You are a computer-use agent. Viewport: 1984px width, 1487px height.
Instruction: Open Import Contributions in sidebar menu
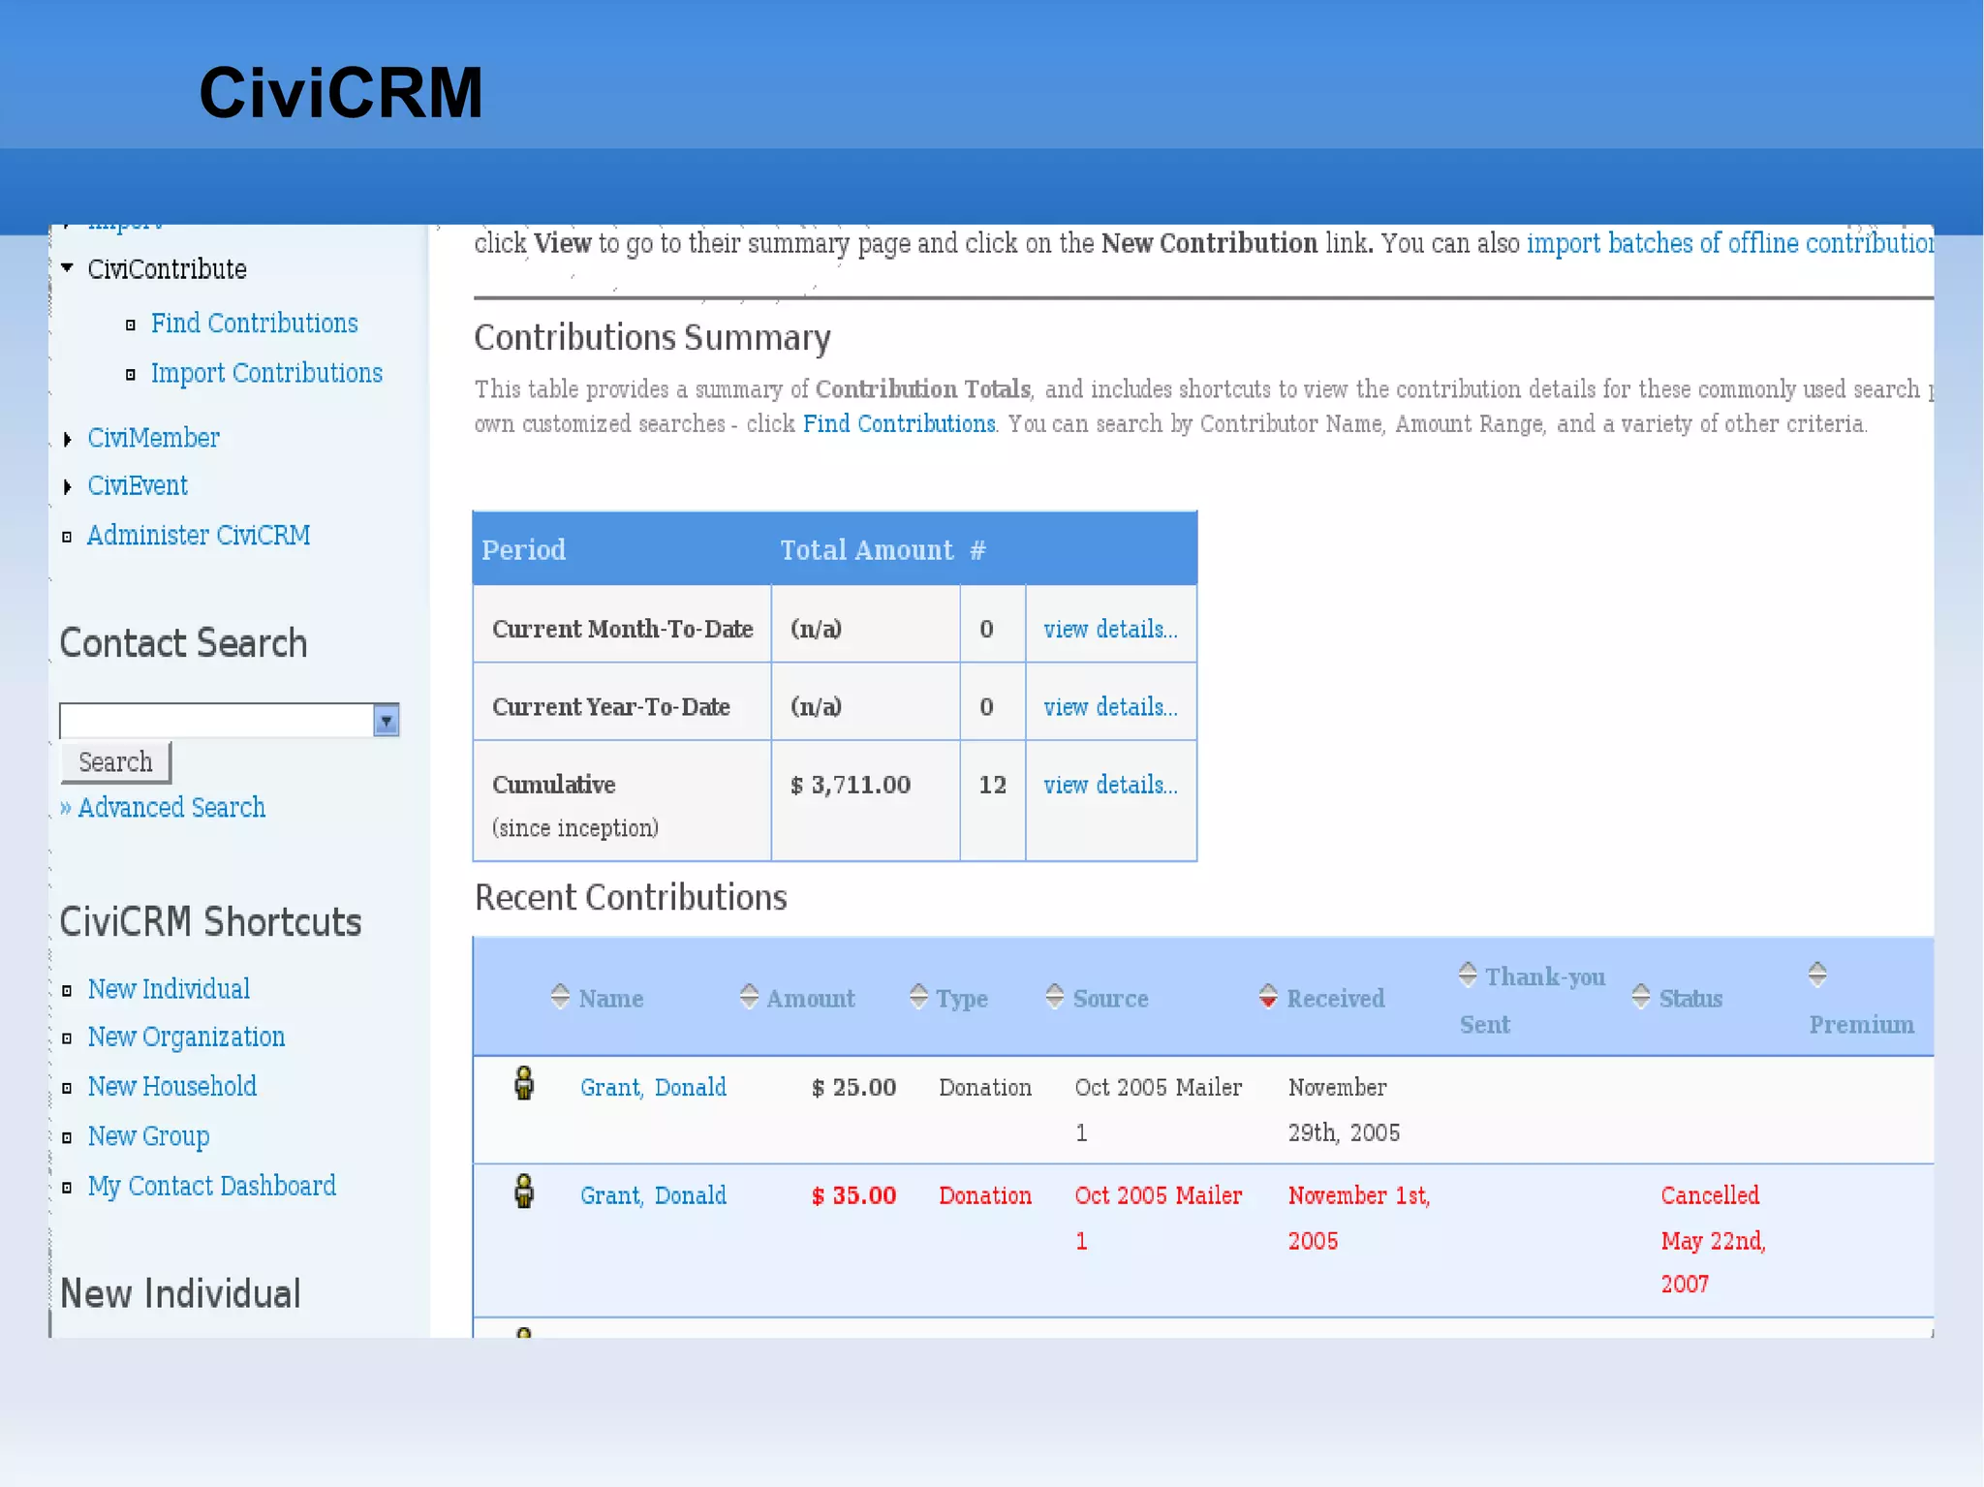tap(266, 374)
